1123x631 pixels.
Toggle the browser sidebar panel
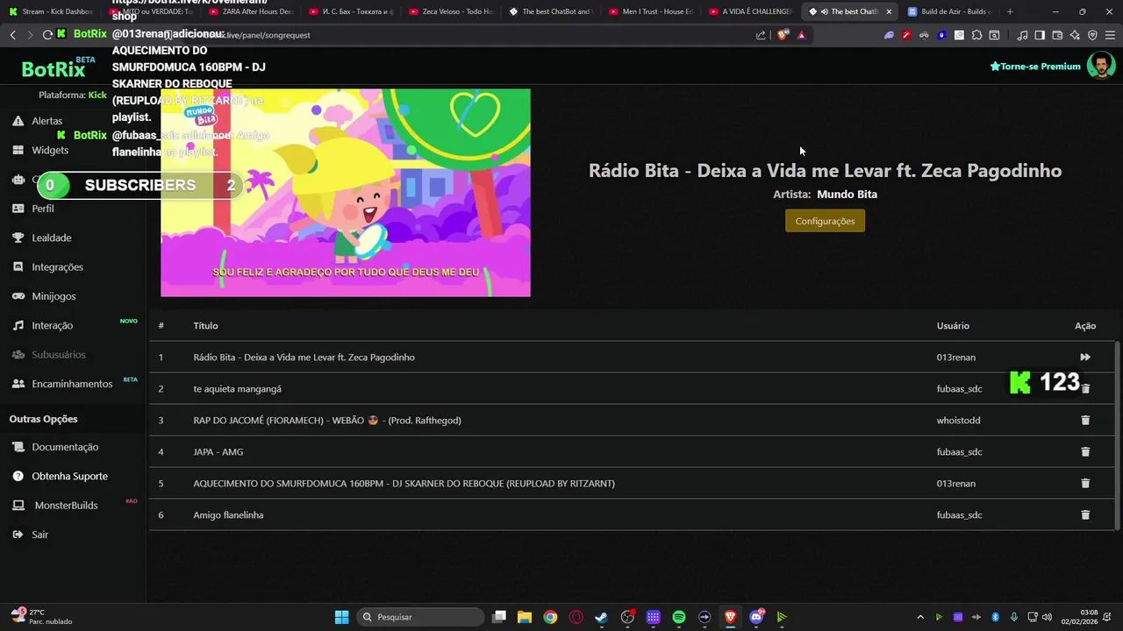(x=1040, y=35)
